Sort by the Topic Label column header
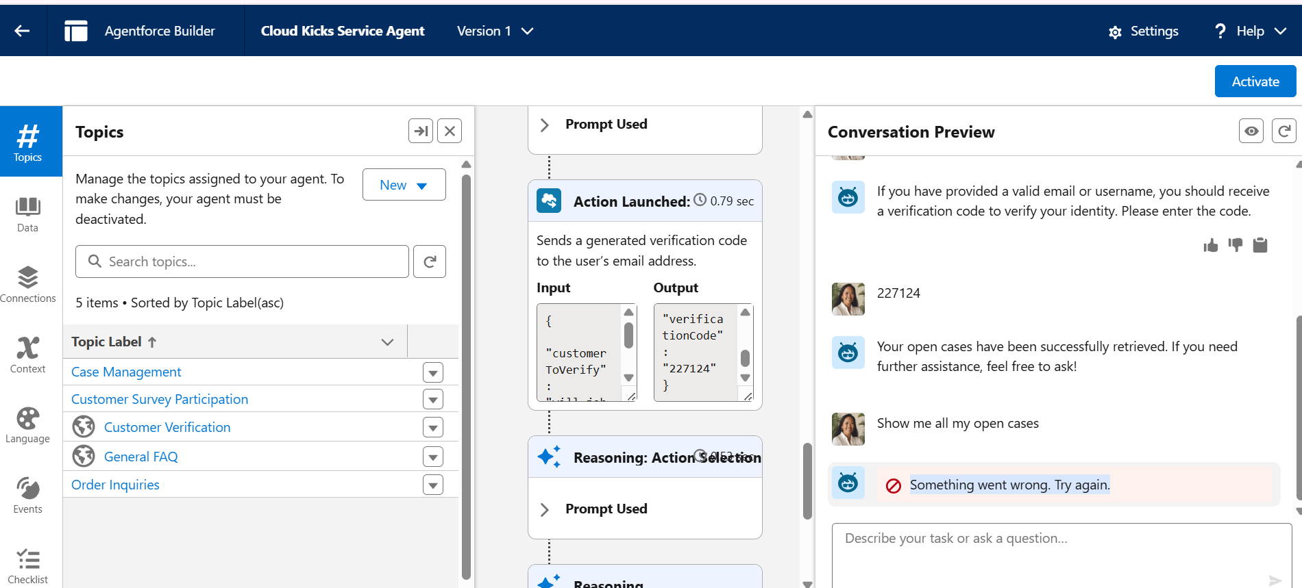The height and width of the screenshot is (588, 1302). click(x=114, y=342)
